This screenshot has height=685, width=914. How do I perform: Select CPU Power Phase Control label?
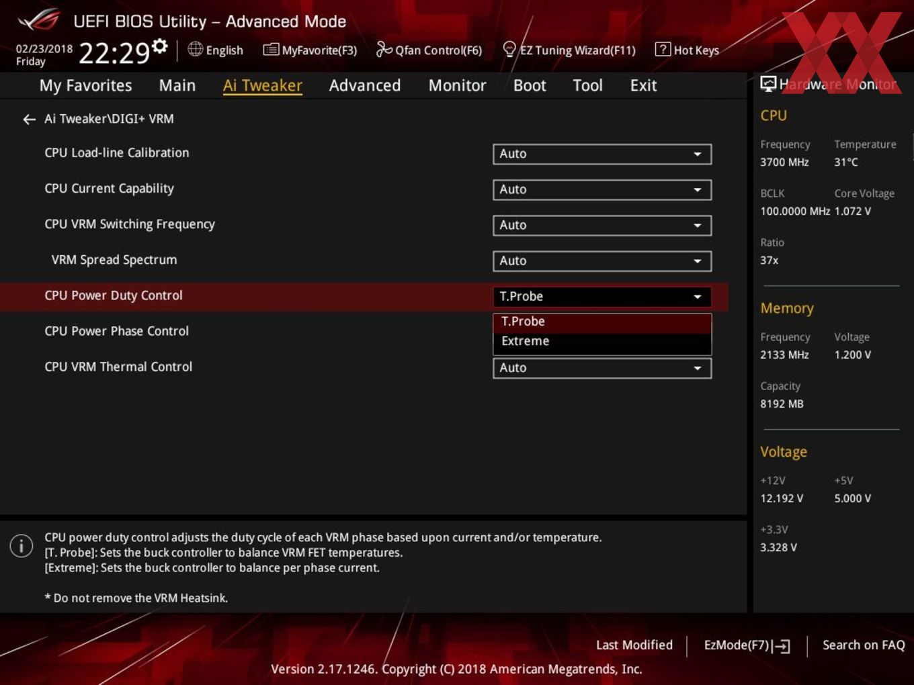[x=116, y=331]
